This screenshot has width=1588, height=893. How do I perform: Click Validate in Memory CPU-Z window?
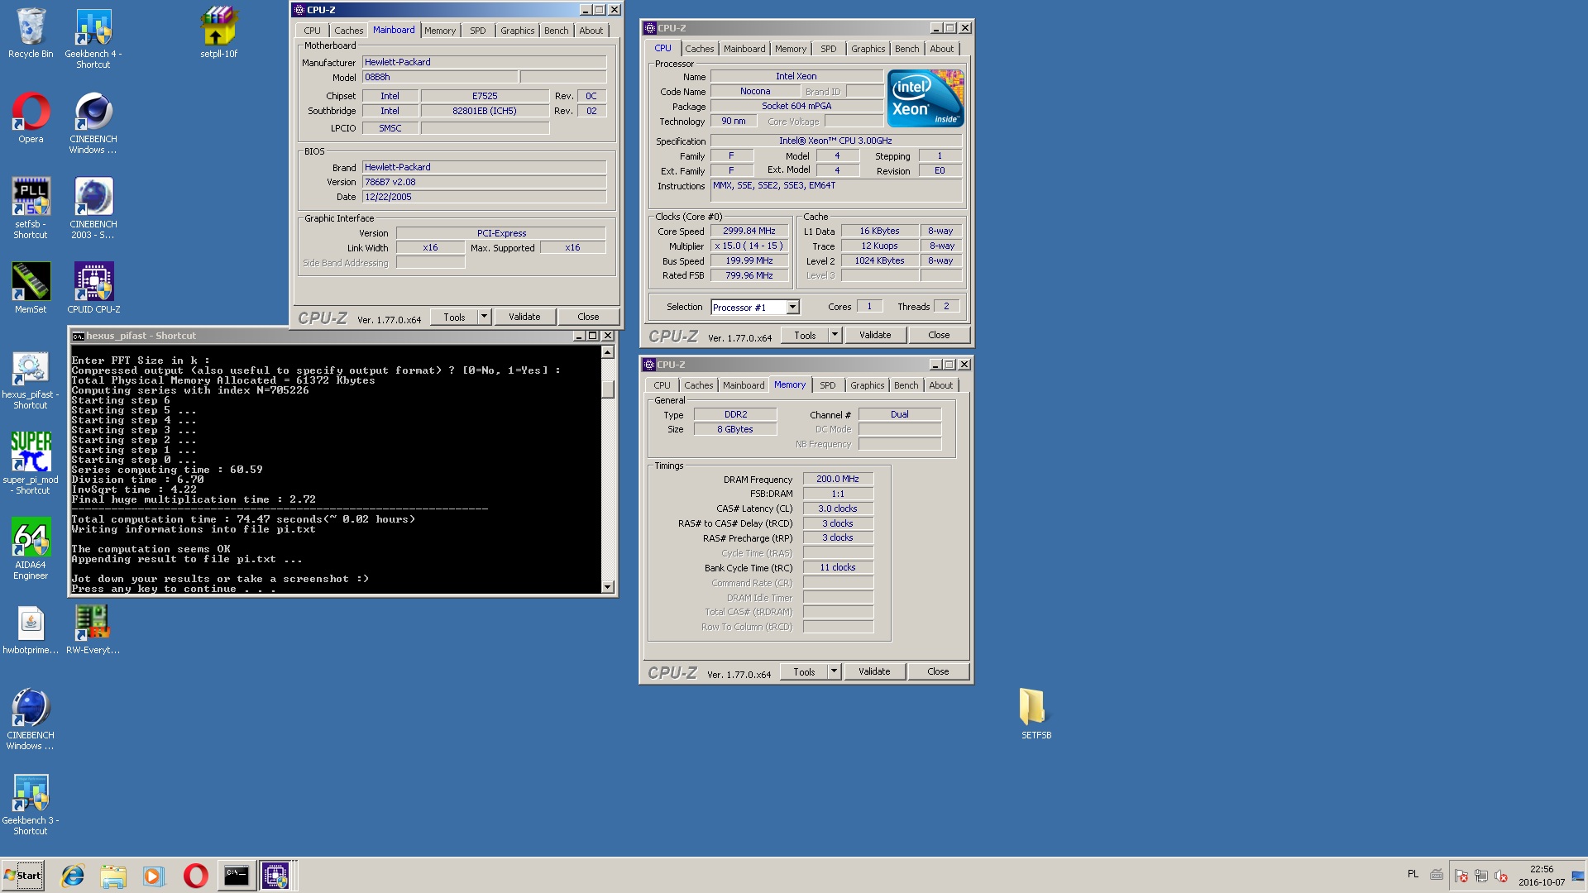pos(874,671)
